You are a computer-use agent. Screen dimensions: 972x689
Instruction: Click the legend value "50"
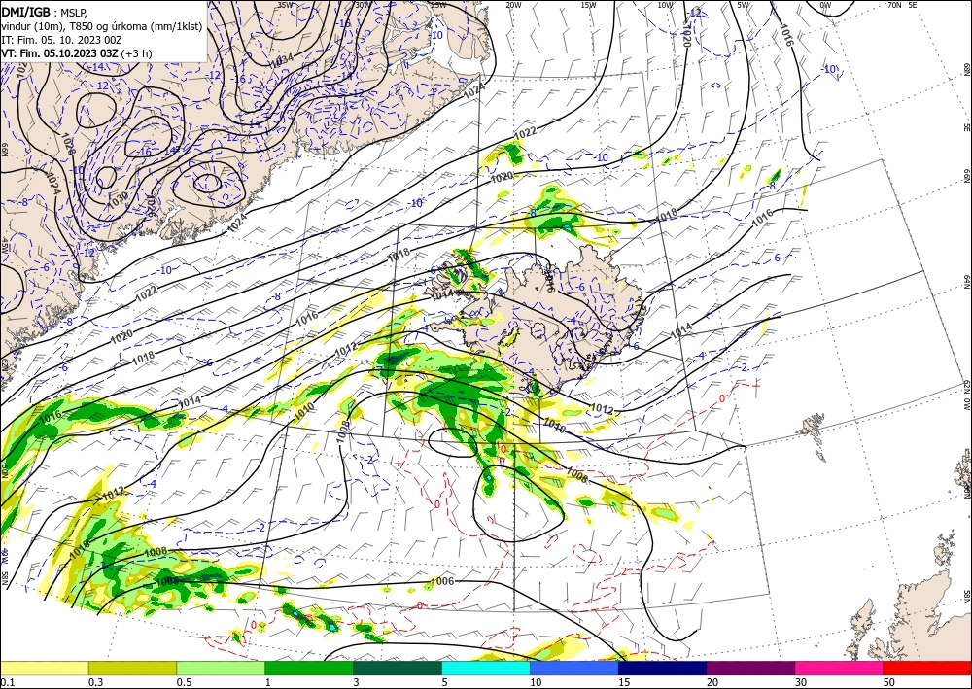click(x=889, y=682)
